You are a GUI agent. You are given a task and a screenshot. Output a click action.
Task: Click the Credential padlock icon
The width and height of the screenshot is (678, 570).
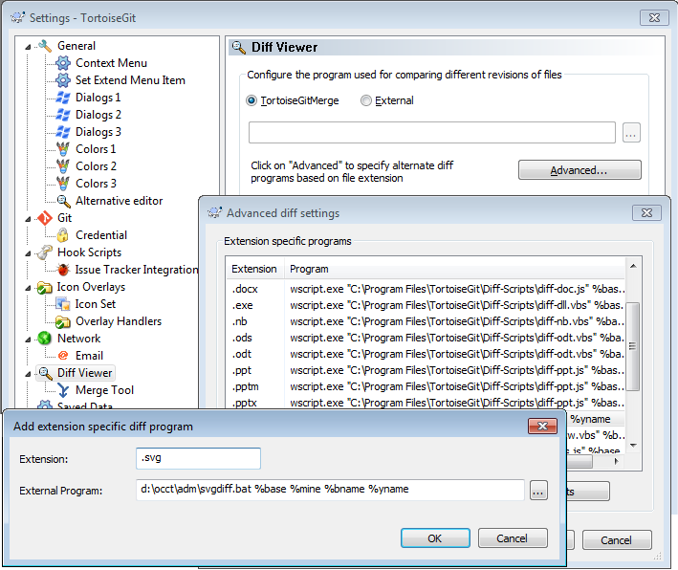[63, 235]
